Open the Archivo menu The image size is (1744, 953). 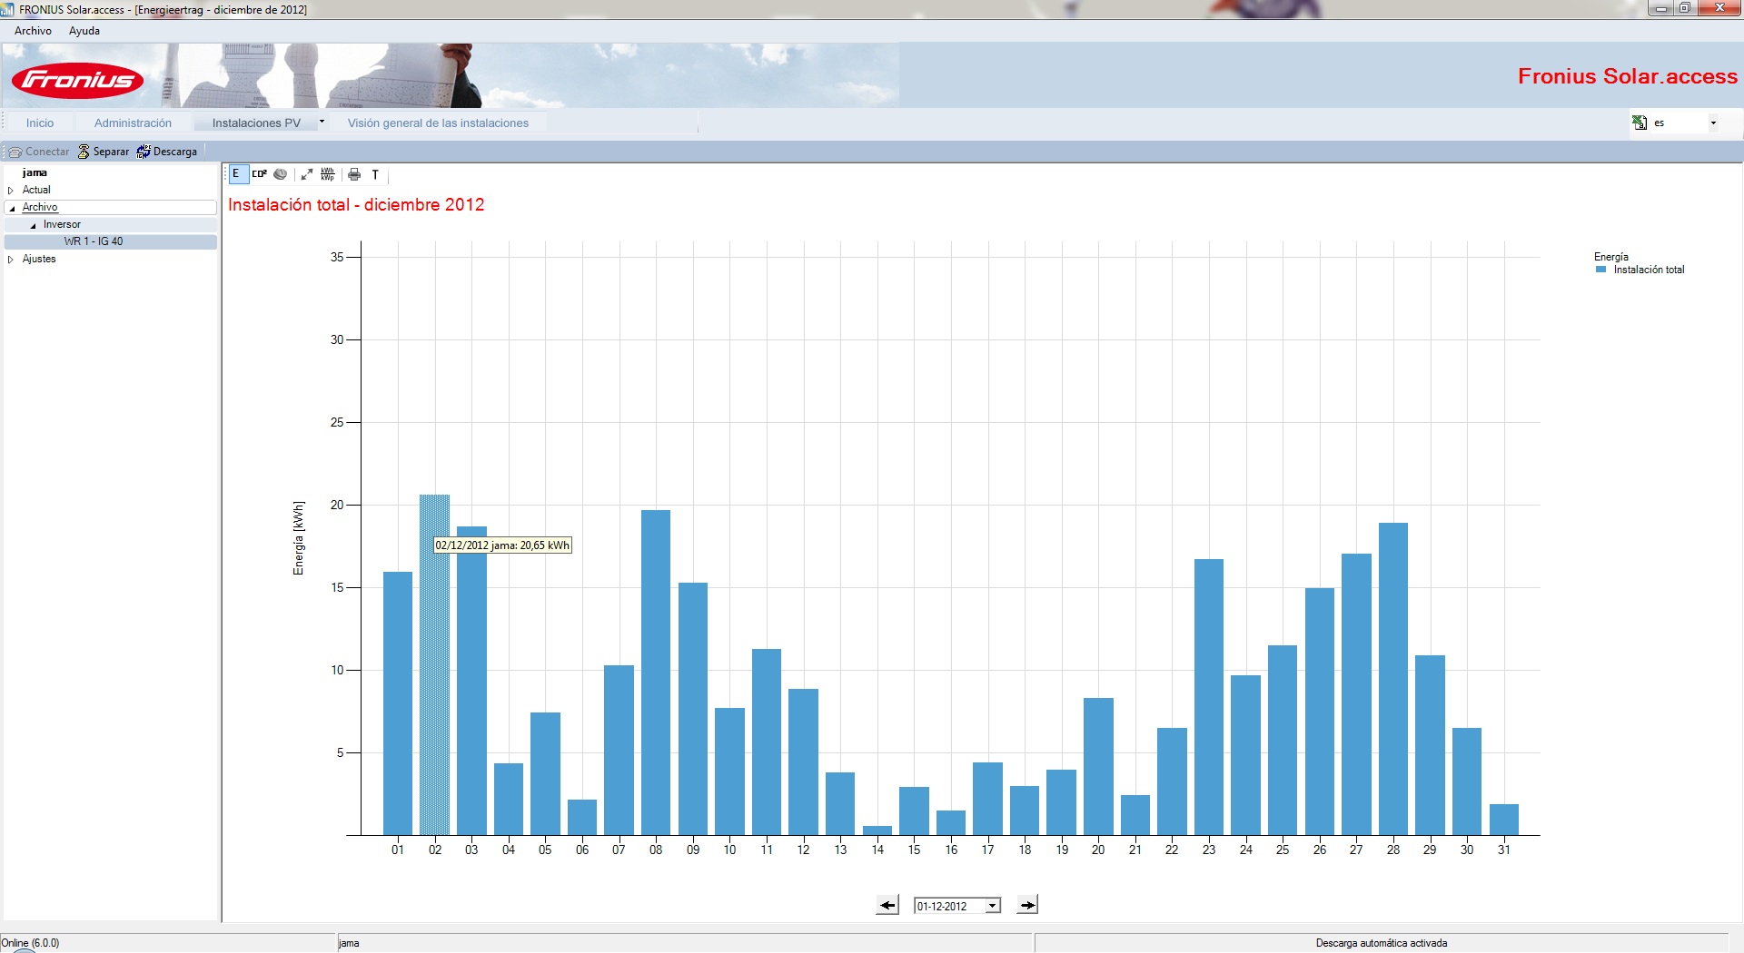33,31
